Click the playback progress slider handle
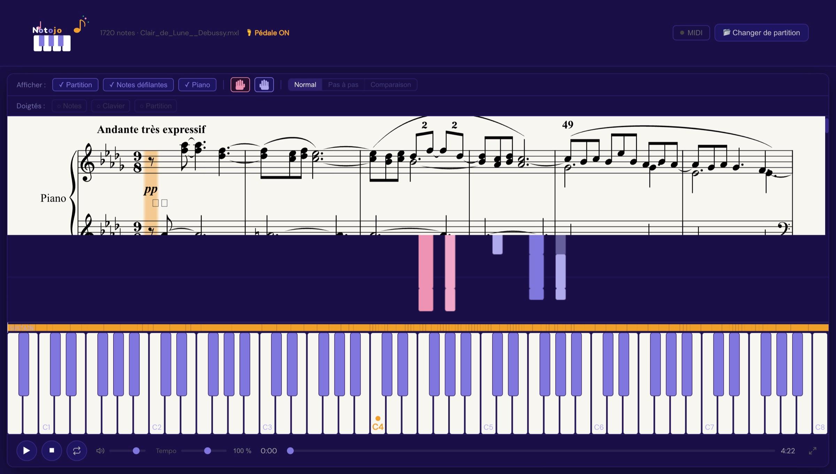Screen dimensions: 836x474 [x=290, y=451]
